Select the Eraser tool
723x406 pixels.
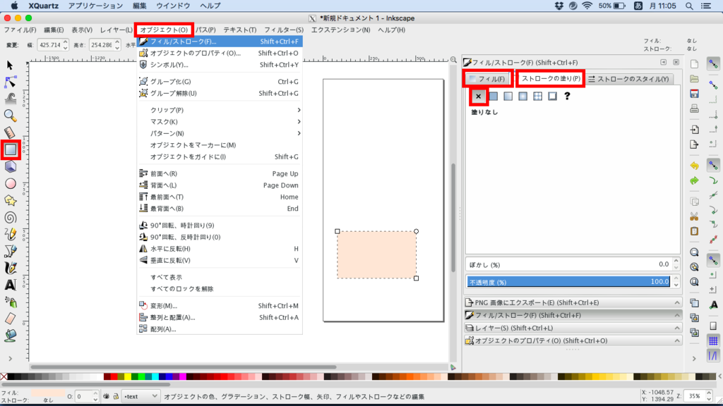click(10, 319)
